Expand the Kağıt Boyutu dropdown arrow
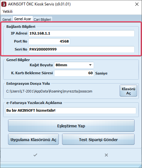The height and width of the screenshot is (168, 142). (x=90, y=65)
